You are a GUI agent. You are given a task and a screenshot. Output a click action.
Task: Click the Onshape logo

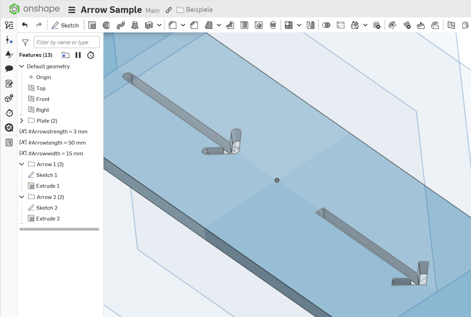[x=34, y=9]
